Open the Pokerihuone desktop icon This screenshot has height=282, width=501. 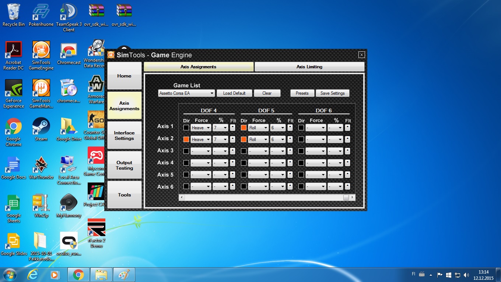[x=41, y=15]
